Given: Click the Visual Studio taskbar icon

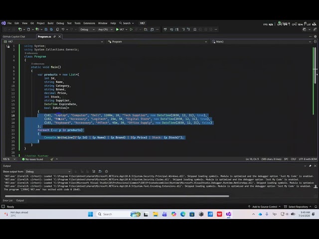Looking at the screenshot, I should [228, 214].
